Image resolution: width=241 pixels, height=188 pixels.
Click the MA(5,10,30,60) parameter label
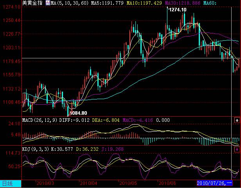pyautogui.click(x=70, y=3)
